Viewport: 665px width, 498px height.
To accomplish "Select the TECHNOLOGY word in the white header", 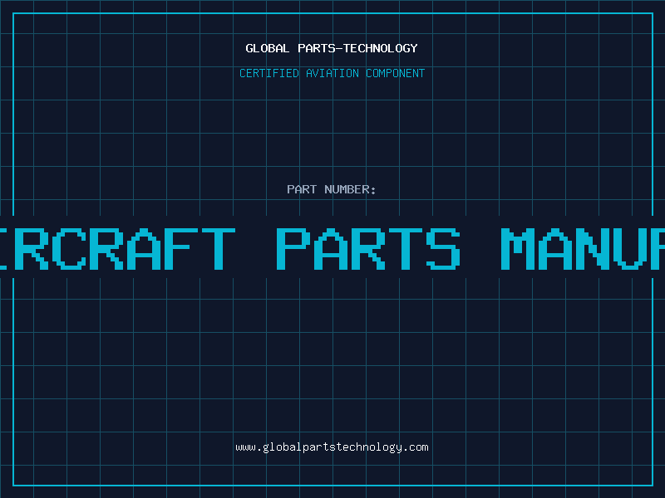I will point(381,48).
